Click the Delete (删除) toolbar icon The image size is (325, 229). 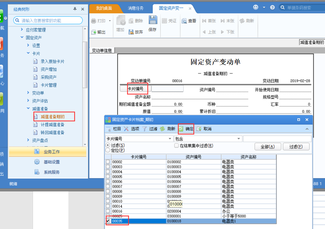pos(131,21)
